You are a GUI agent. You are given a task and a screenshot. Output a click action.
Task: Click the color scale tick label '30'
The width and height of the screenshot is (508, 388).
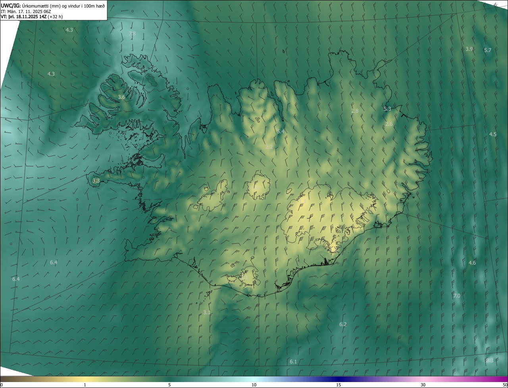[x=423, y=385]
